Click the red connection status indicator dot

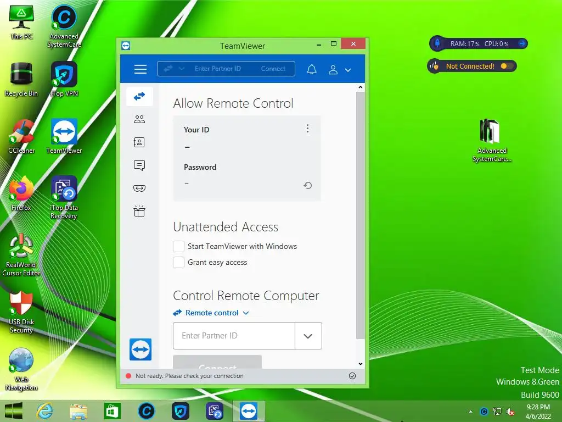coord(128,376)
